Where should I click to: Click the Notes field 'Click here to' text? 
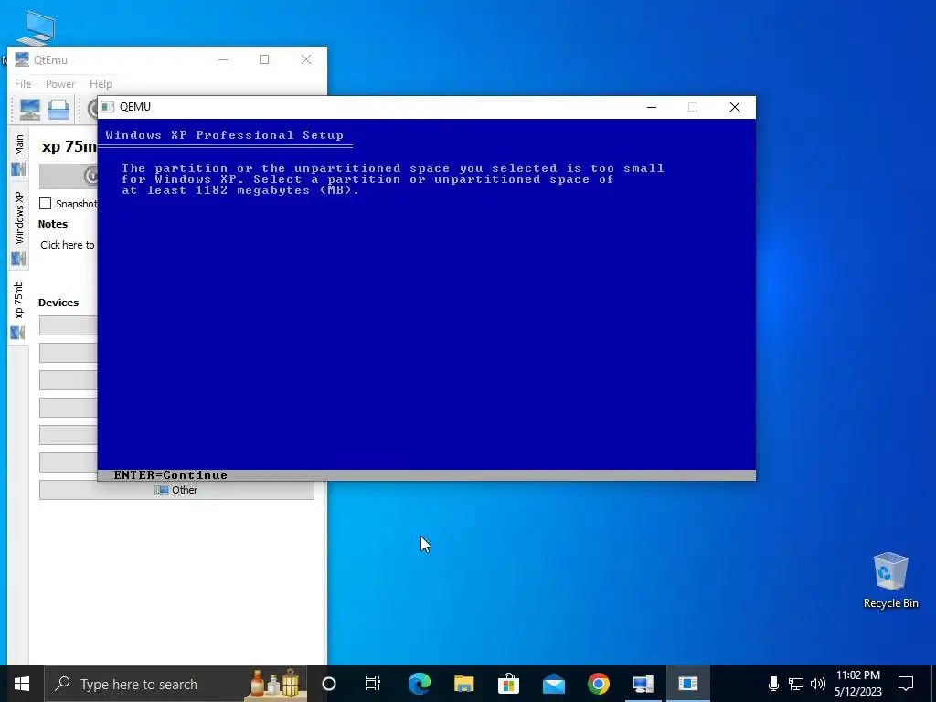tap(68, 245)
